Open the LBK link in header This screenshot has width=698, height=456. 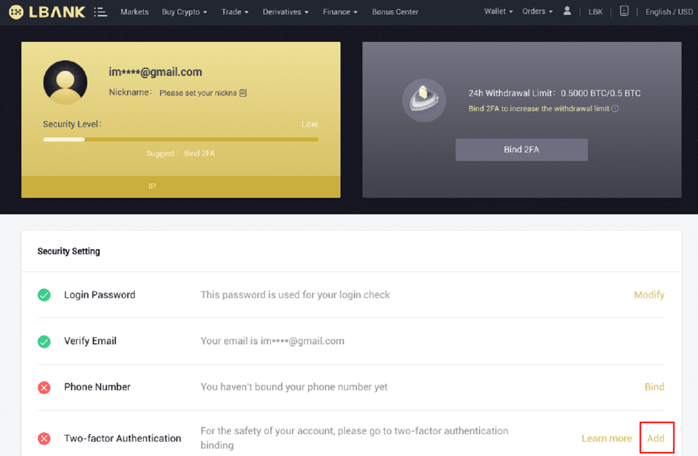coord(595,12)
